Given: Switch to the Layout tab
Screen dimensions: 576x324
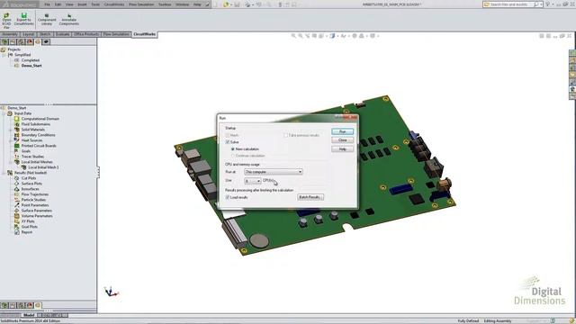Looking at the screenshot, I should click(x=28, y=34).
